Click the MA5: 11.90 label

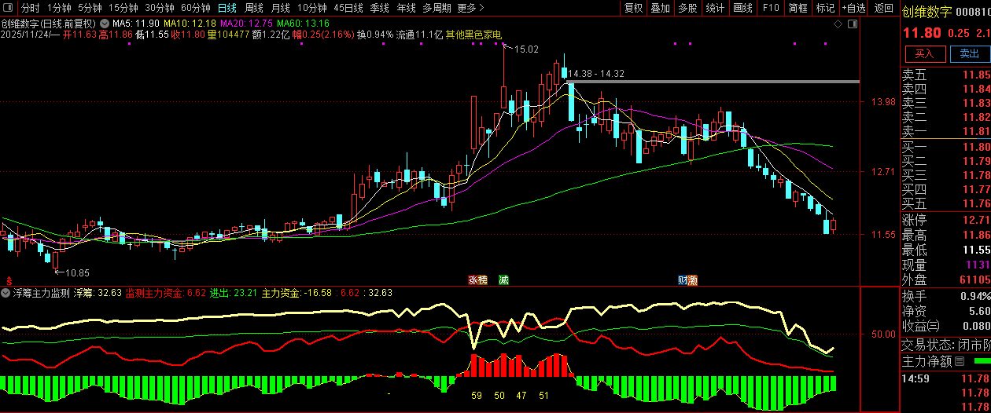(137, 24)
